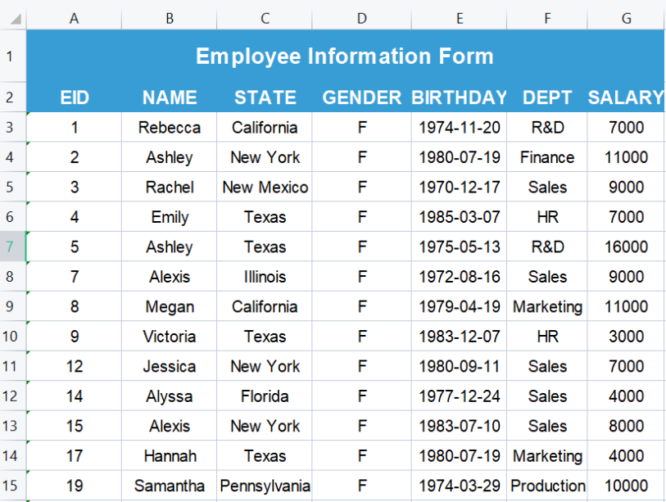The width and height of the screenshot is (666, 502).
Task: Click the Employee Information Form title cell
Action: coord(344,57)
